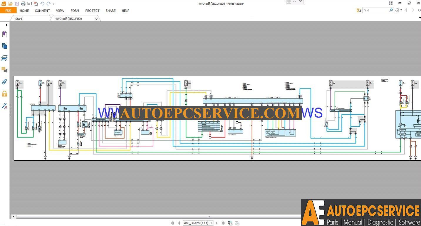
Task: Switch to the COMMENT ribbon tab
Action: tap(42, 11)
